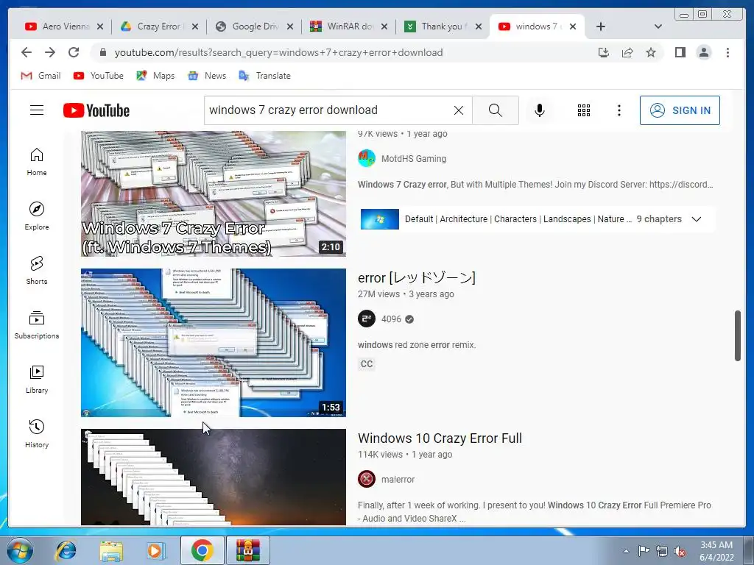Screen dimensions: 754x565
Task: Click the muted volume tray icon
Action: coord(680,552)
